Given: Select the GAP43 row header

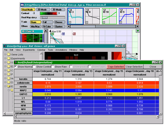Looking at the screenshot, I should click(x=23, y=94).
